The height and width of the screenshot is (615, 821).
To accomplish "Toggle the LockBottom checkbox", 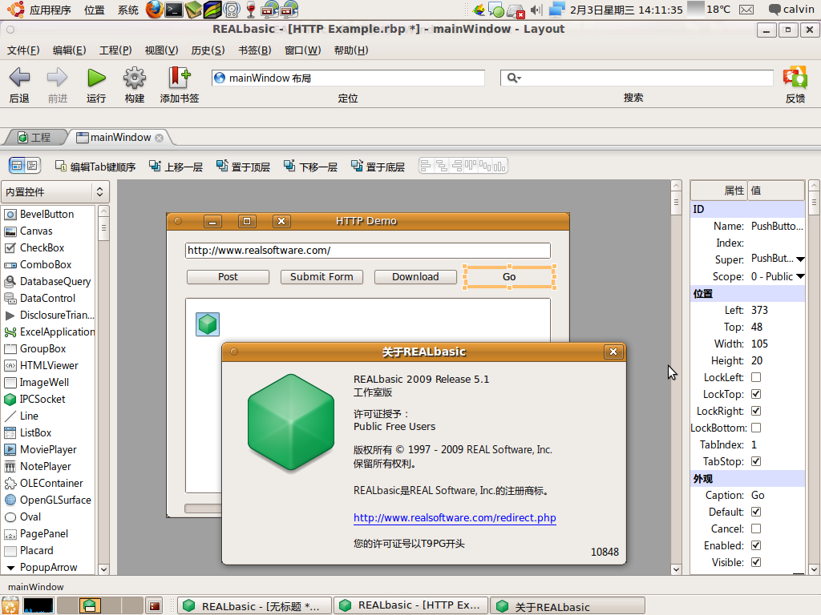I will pos(756,428).
